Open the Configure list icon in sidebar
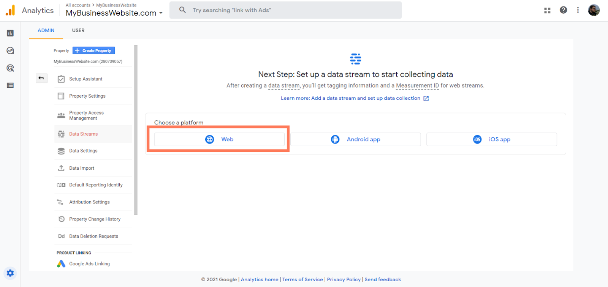 click(x=10, y=85)
